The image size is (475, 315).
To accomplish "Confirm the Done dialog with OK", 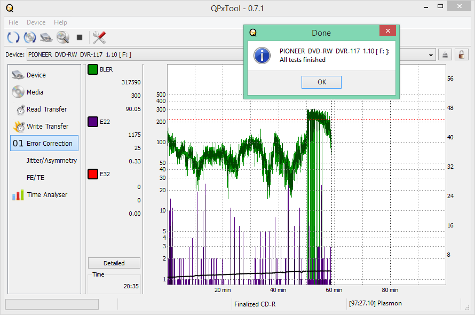I will (321, 82).
